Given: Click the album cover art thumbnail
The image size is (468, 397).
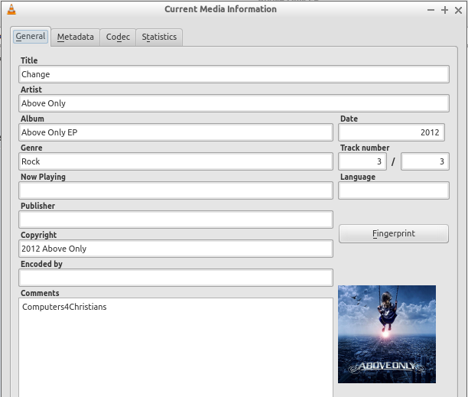Looking at the screenshot, I should [387, 334].
